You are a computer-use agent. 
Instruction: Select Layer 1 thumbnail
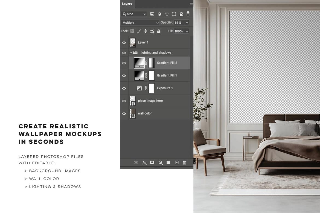133,42
